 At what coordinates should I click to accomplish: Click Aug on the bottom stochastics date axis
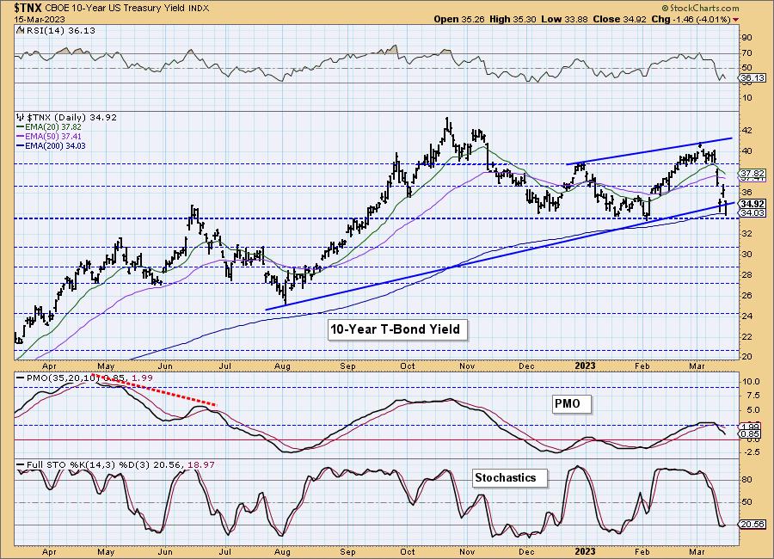(x=282, y=552)
